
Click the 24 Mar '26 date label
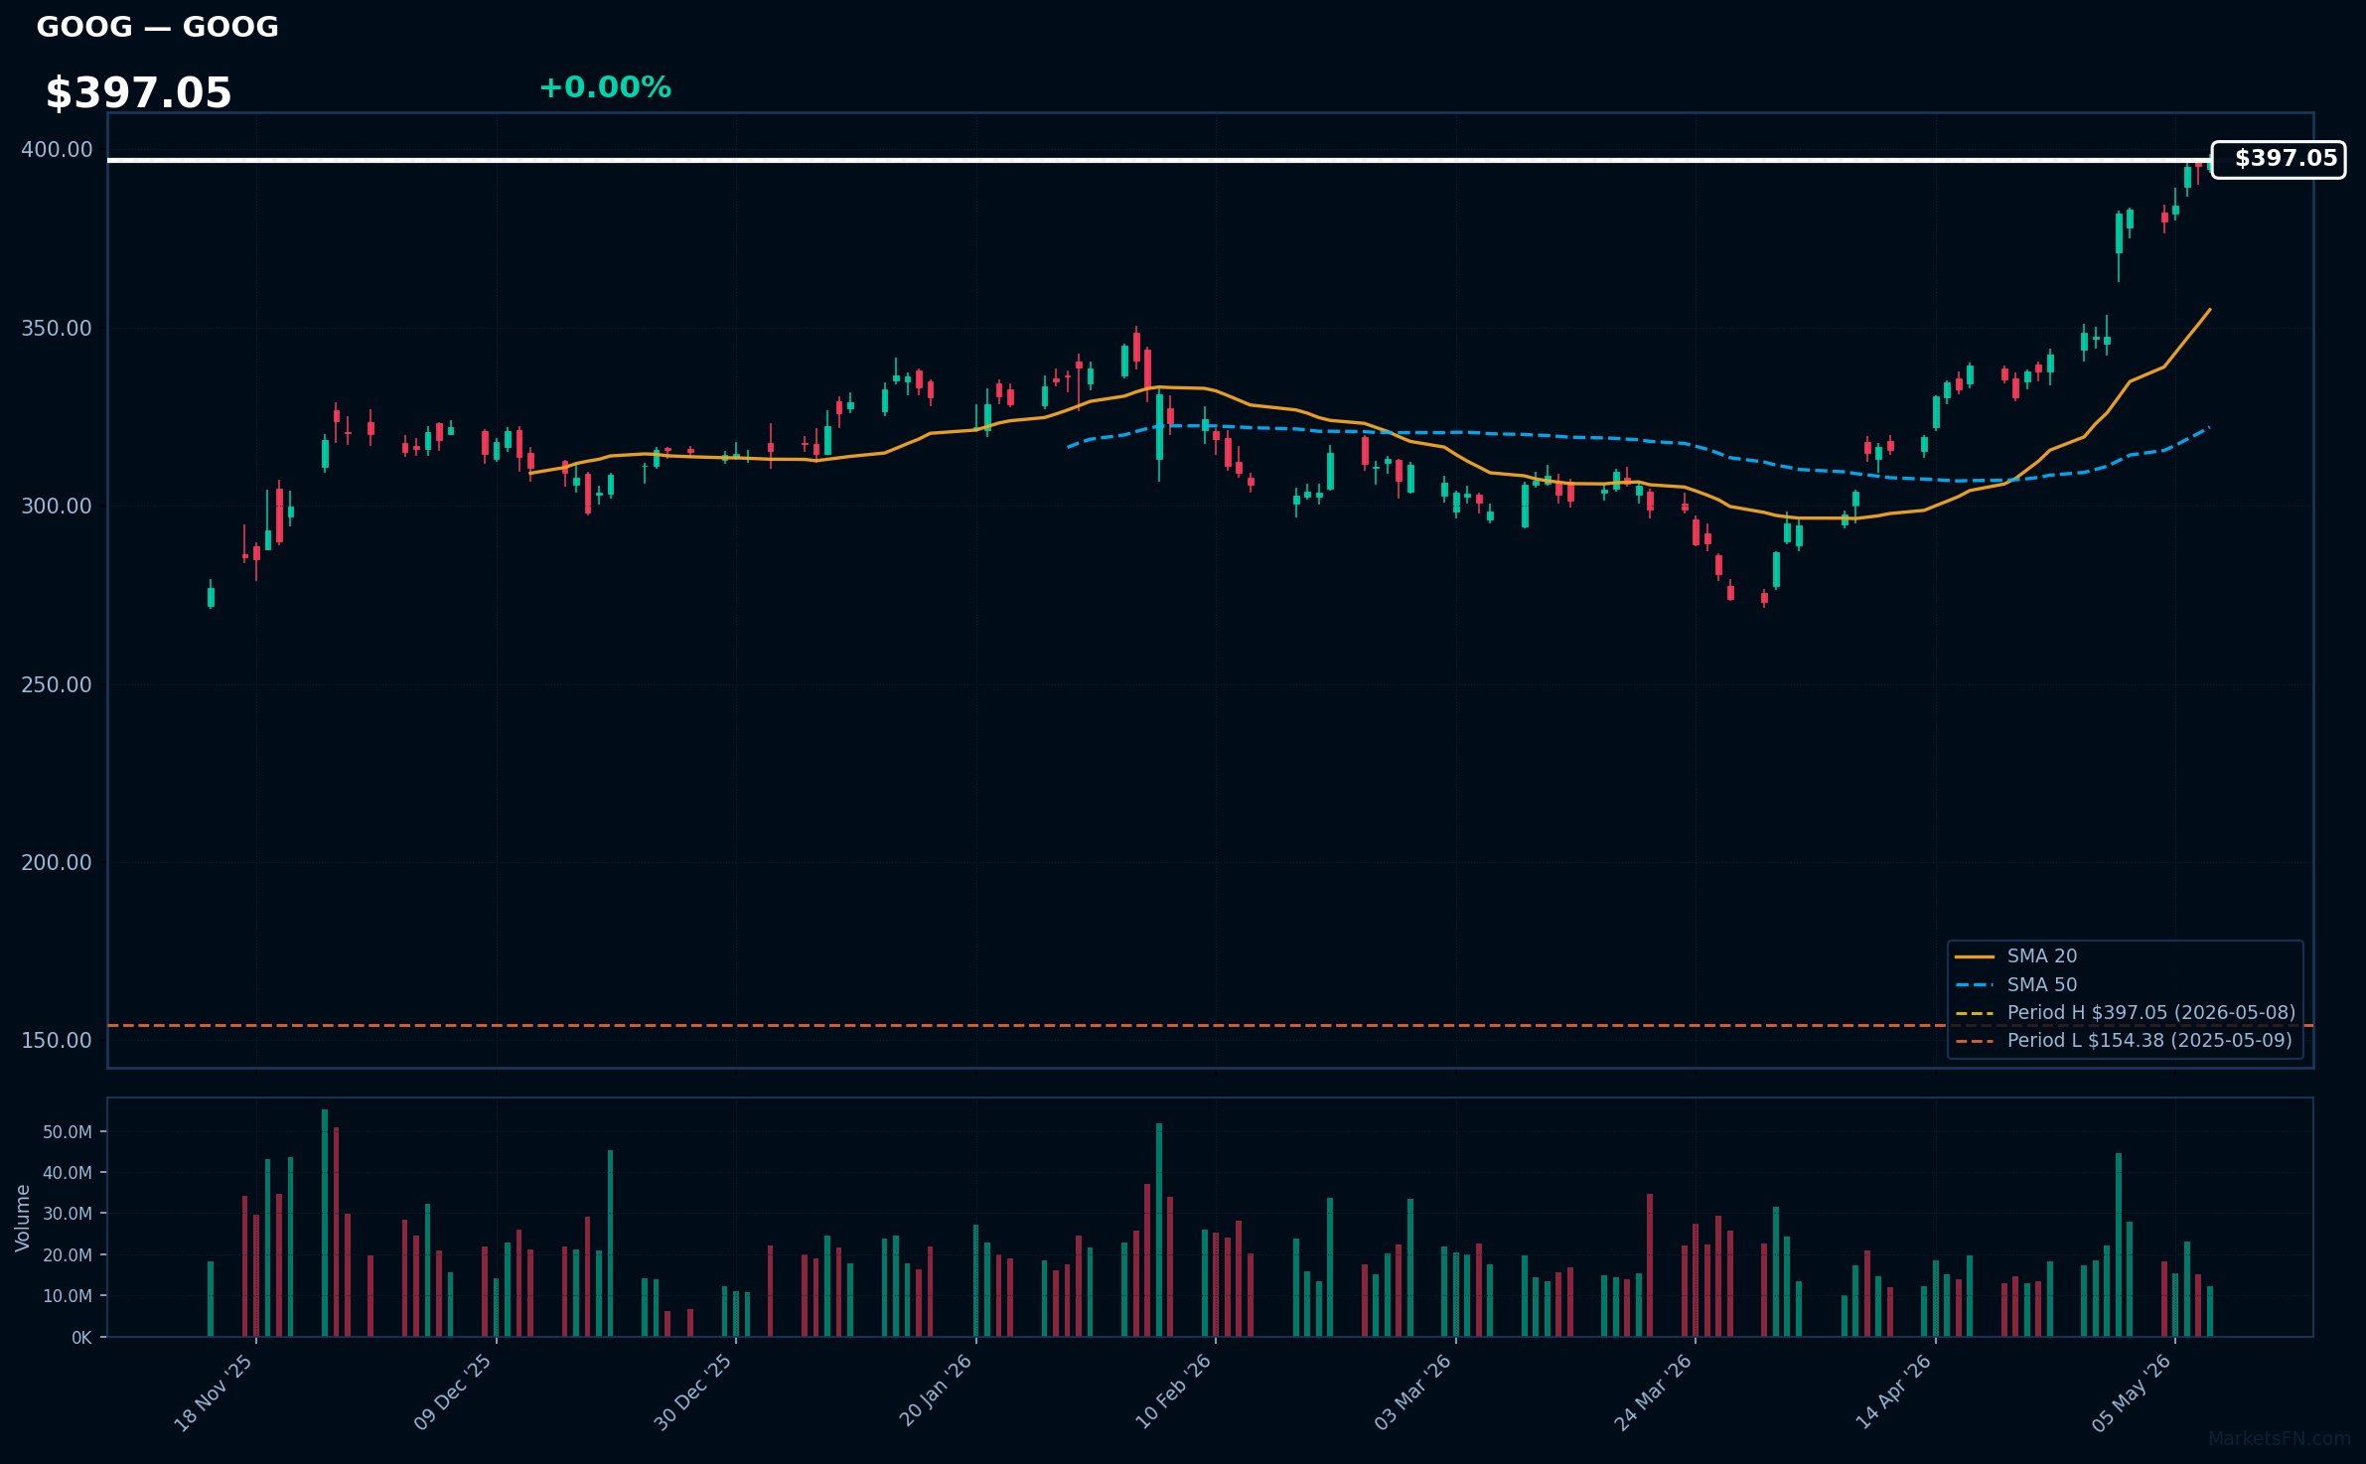click(1653, 1393)
